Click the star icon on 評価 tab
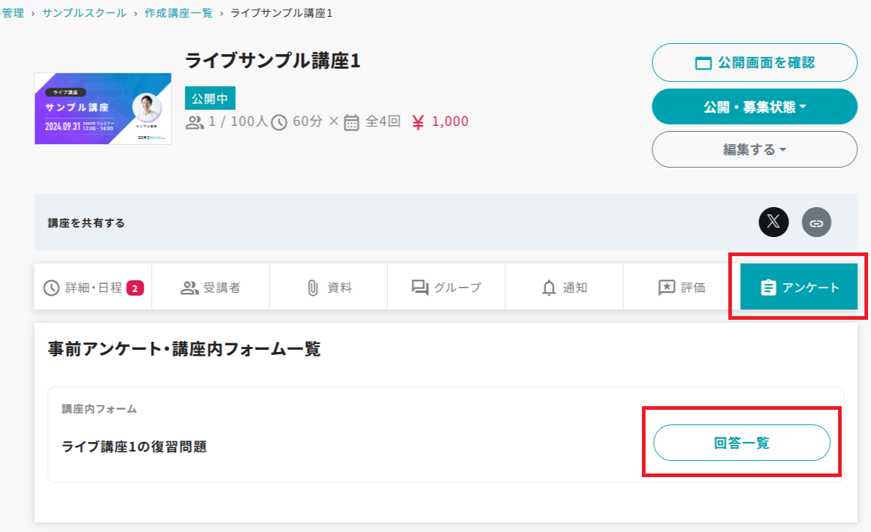The height and width of the screenshot is (532, 871). pyautogui.click(x=667, y=288)
